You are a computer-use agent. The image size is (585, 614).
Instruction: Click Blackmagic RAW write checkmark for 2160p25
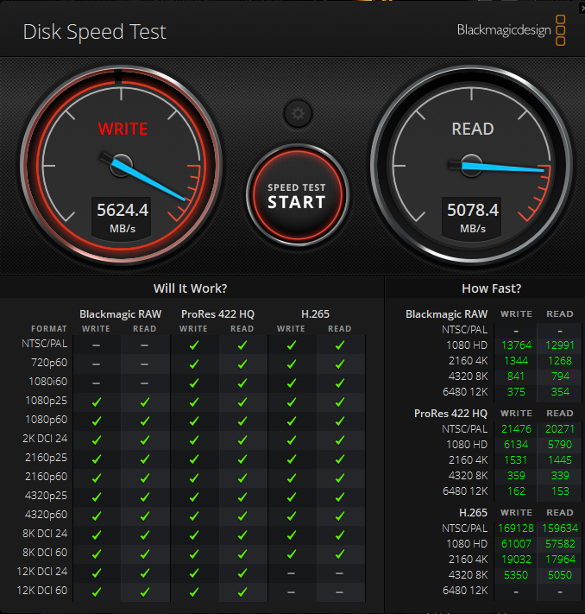click(97, 459)
